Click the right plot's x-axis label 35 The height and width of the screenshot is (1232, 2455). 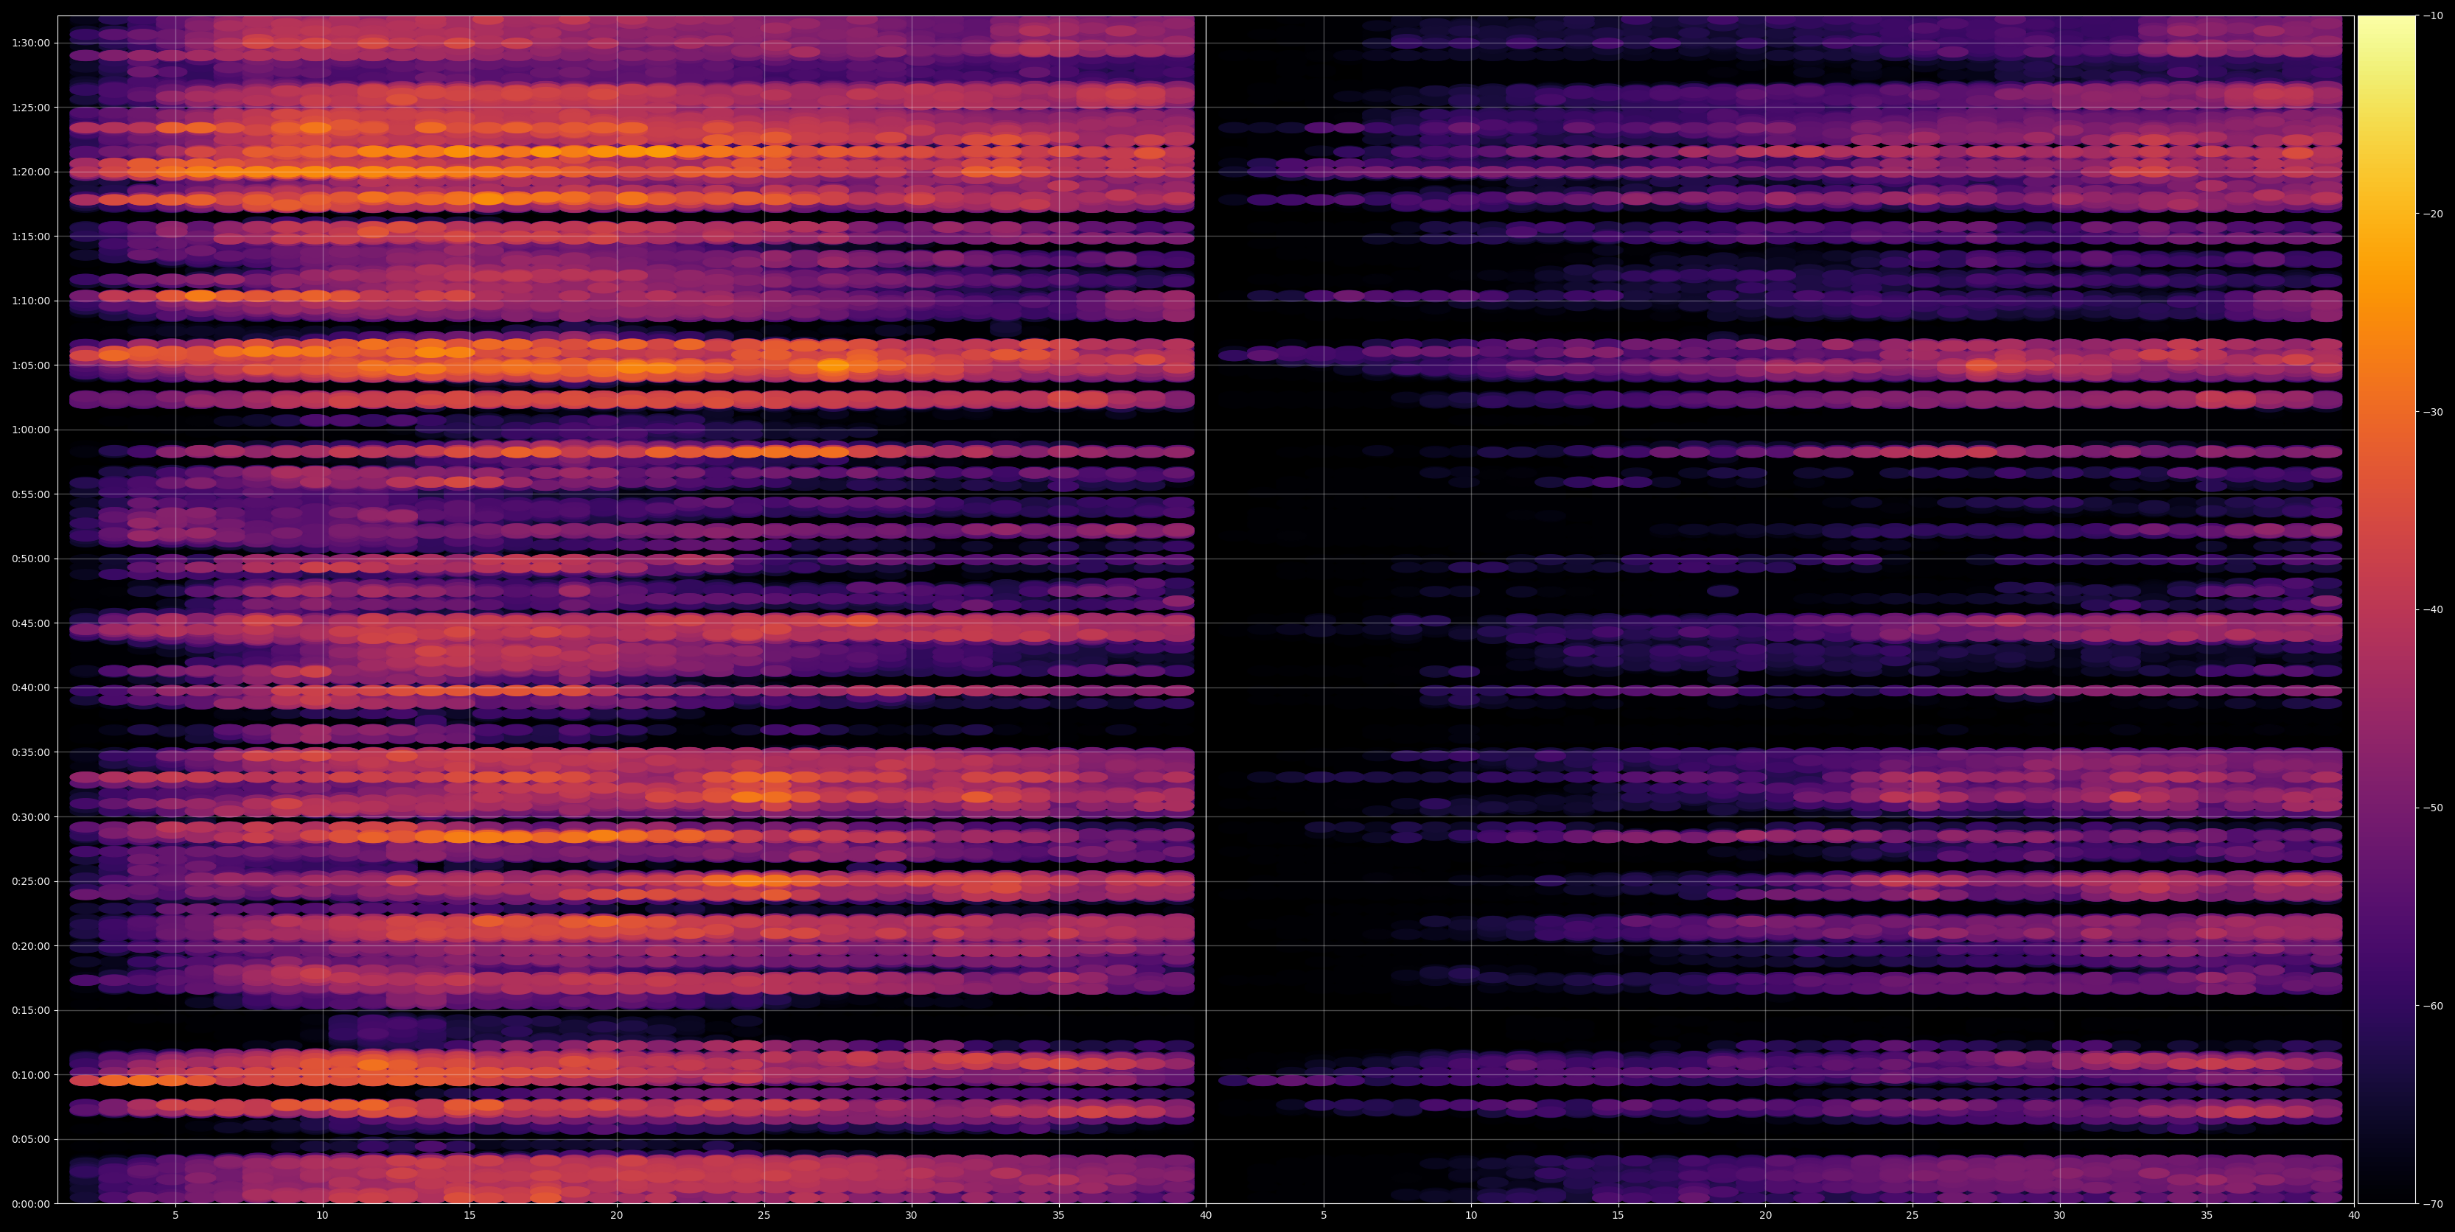(2207, 1216)
